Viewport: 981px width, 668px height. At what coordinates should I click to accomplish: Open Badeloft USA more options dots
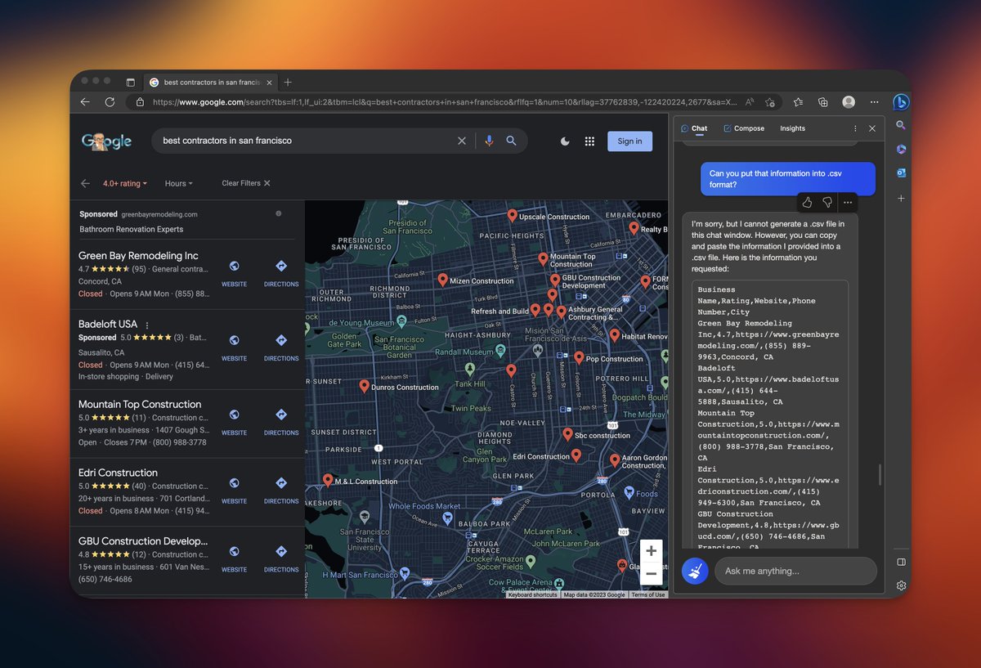coord(147,325)
